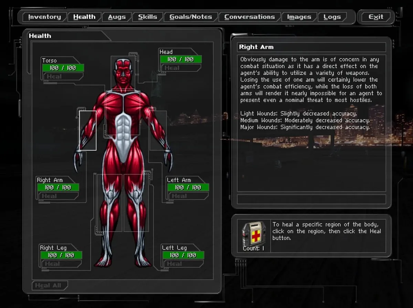Switch to the Images tab
The image size is (413, 308).
tap(299, 17)
